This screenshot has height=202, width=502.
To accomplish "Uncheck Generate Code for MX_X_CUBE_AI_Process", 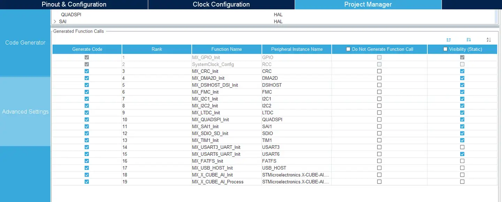I will pos(87,181).
